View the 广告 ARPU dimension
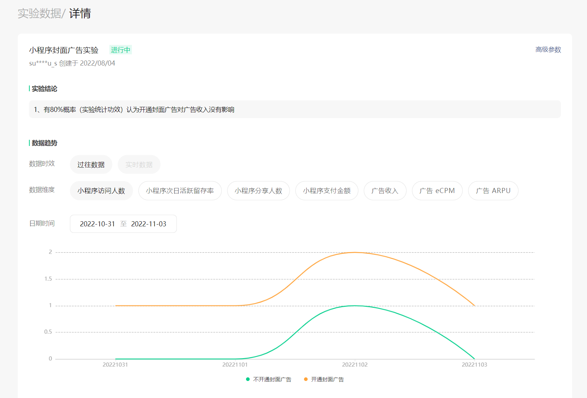Image resolution: width=587 pixels, height=398 pixels. [x=493, y=191]
